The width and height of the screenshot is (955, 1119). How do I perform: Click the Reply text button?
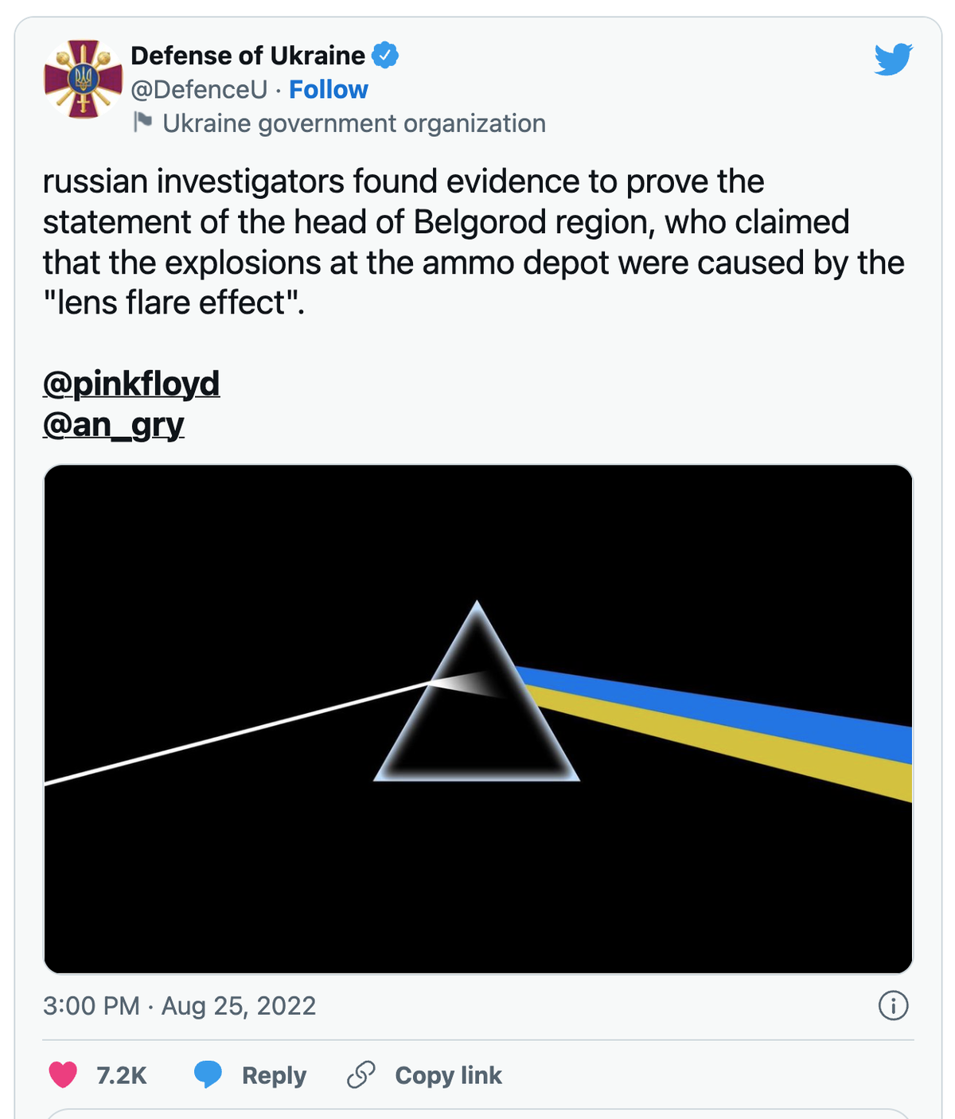pyautogui.click(x=274, y=1076)
